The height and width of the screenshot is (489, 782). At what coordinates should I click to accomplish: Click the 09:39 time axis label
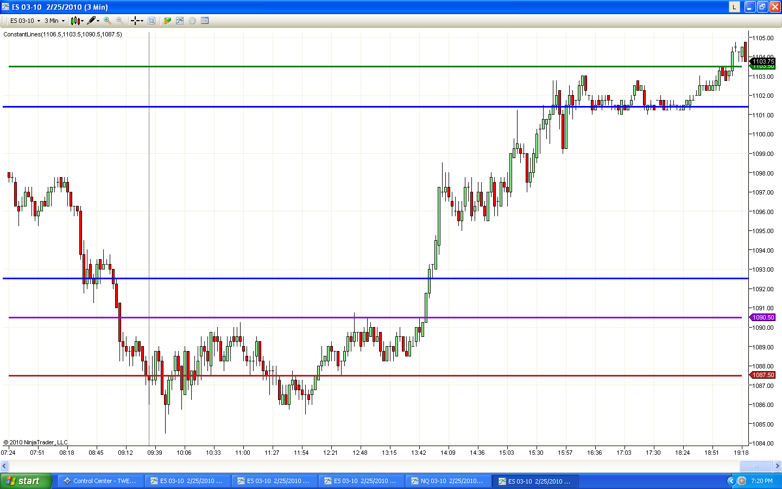coord(155,452)
